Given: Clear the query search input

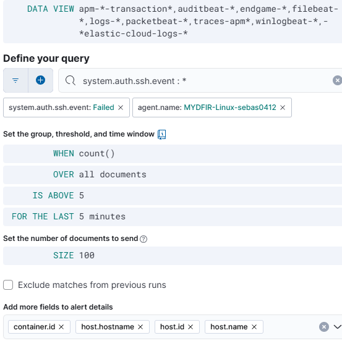Looking at the screenshot, I should click(x=337, y=80).
